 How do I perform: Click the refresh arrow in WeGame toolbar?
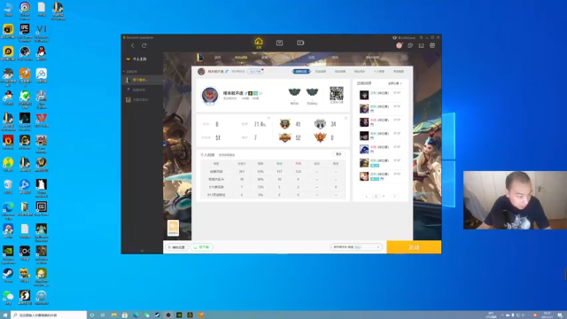click(x=144, y=45)
